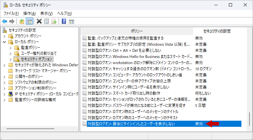Toggle the Show/Hide console tree icon
Screen dimensions: 253x140
click(29, 22)
